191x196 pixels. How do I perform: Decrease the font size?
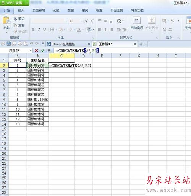92,21
